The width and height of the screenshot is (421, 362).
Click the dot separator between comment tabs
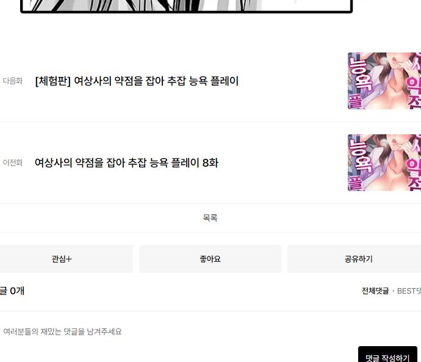tap(393, 291)
